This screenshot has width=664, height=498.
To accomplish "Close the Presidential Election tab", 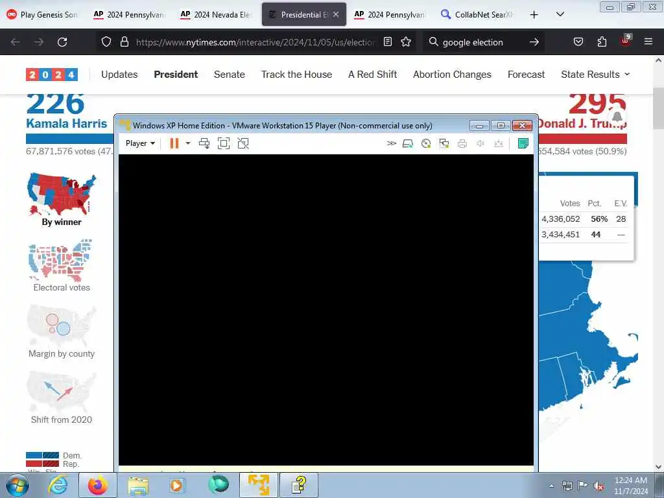I will 336,14.
